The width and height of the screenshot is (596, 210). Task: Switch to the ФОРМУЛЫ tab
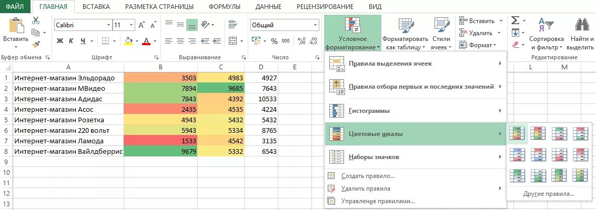(224, 6)
